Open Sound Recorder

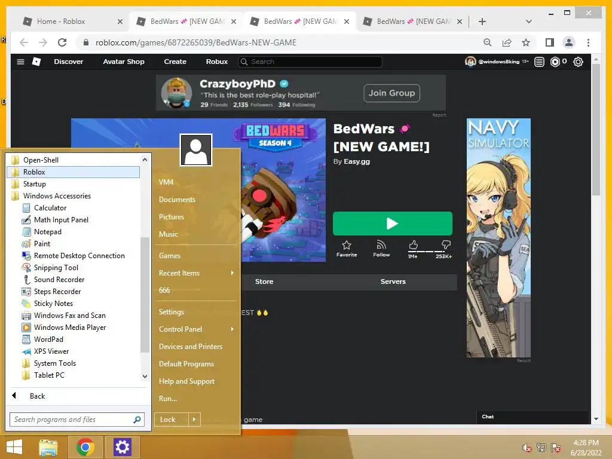[53, 280]
